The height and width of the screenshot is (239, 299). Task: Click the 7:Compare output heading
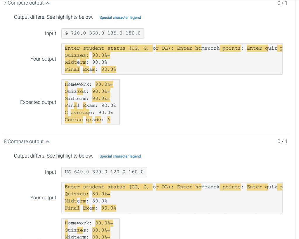[x=23, y=3]
